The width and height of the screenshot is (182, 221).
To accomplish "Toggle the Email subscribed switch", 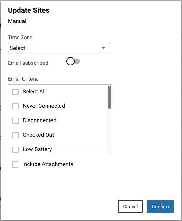I will click(73, 61).
